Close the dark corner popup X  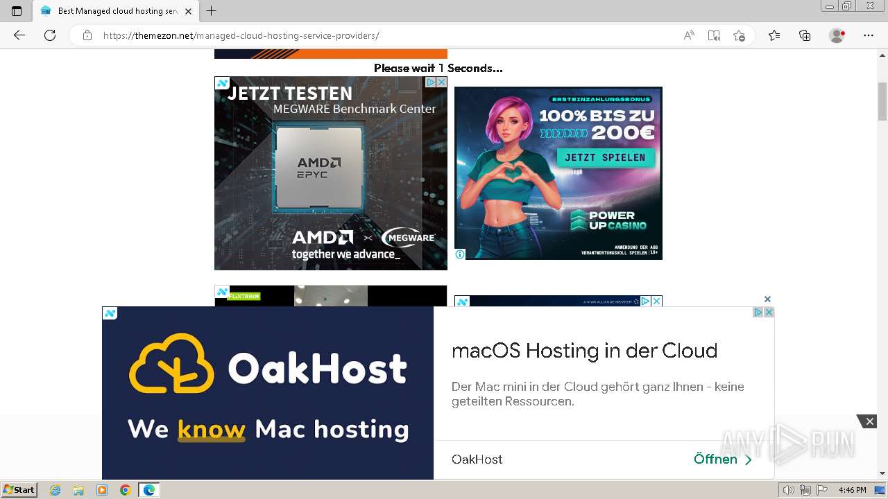869,421
